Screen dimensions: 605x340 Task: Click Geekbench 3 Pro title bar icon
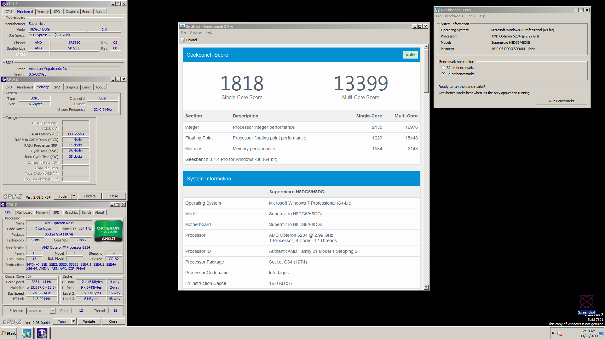click(437, 10)
